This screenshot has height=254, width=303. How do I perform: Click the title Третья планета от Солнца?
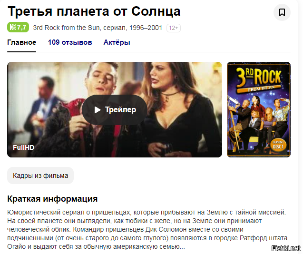(94, 11)
